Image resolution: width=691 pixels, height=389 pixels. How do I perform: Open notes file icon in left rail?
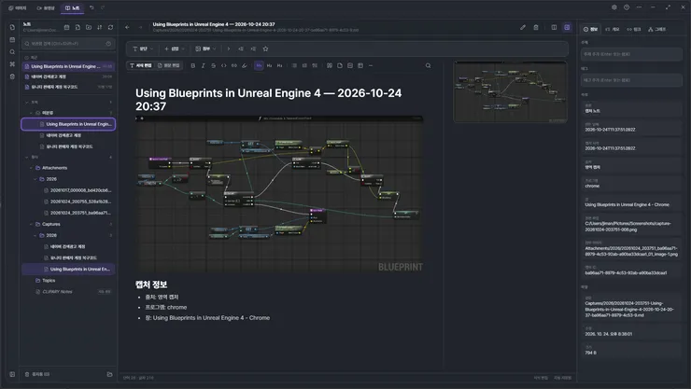[12, 27]
